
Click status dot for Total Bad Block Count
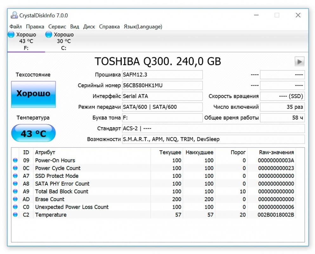coord(15,191)
